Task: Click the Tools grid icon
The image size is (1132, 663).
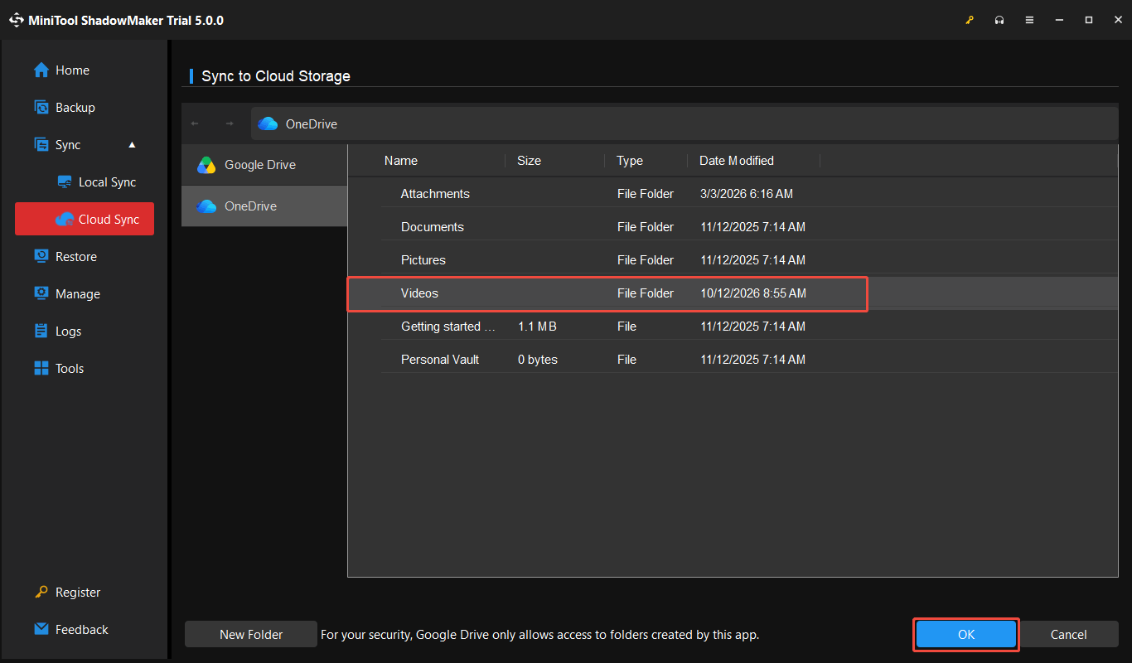Action: tap(41, 368)
